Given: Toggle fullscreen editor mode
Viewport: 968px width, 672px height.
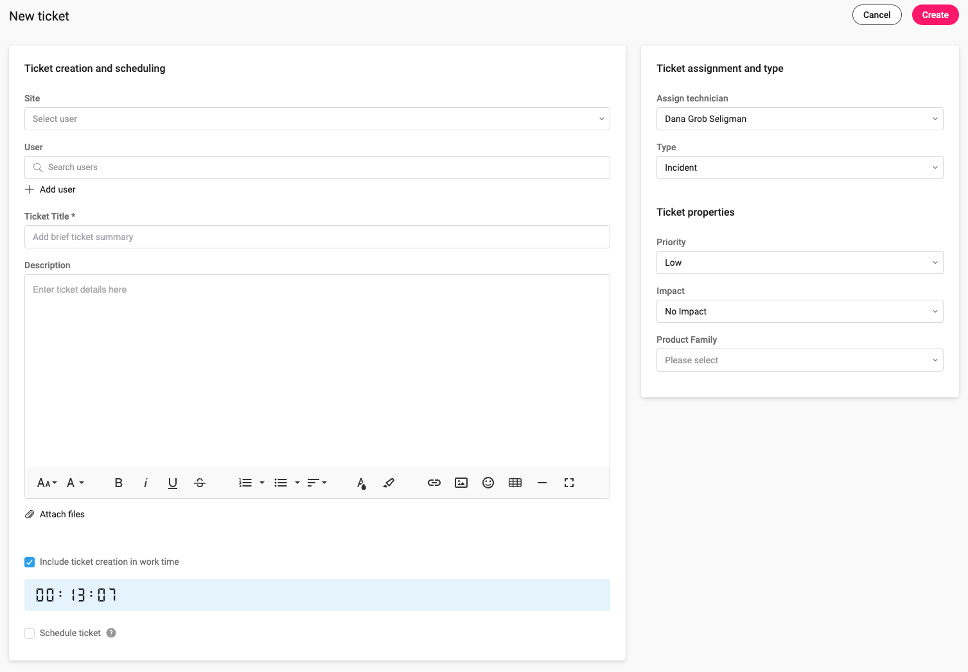Looking at the screenshot, I should click(569, 483).
